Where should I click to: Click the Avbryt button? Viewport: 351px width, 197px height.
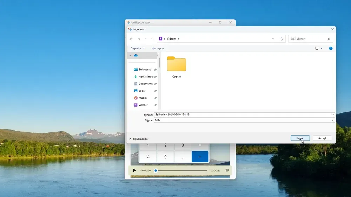pos(322,138)
